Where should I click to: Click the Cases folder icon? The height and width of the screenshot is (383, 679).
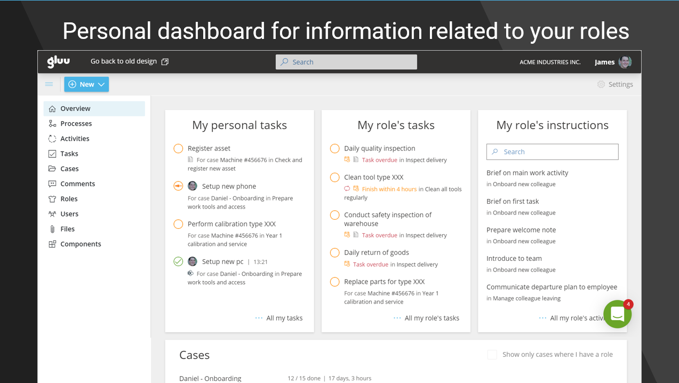click(52, 169)
